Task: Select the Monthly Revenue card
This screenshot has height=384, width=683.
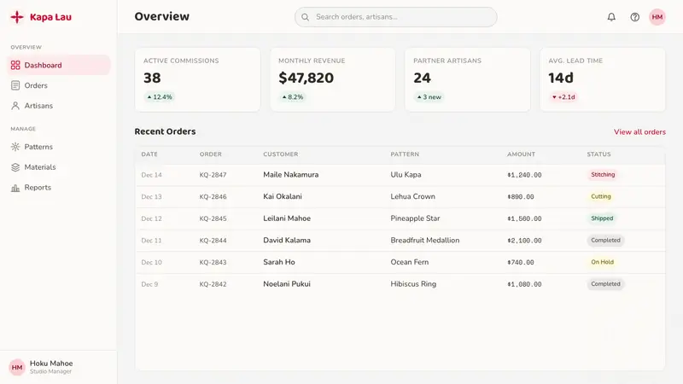Action: (x=333, y=79)
